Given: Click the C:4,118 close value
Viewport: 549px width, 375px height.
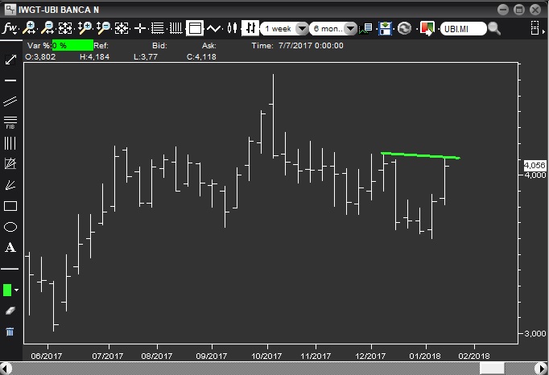Looking at the screenshot, I should click(201, 56).
